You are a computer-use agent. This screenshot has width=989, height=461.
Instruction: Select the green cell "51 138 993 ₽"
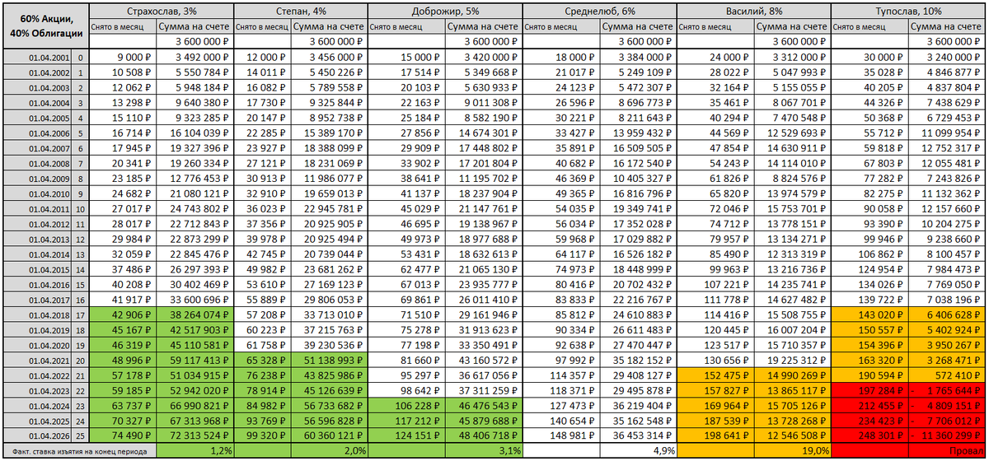point(330,359)
